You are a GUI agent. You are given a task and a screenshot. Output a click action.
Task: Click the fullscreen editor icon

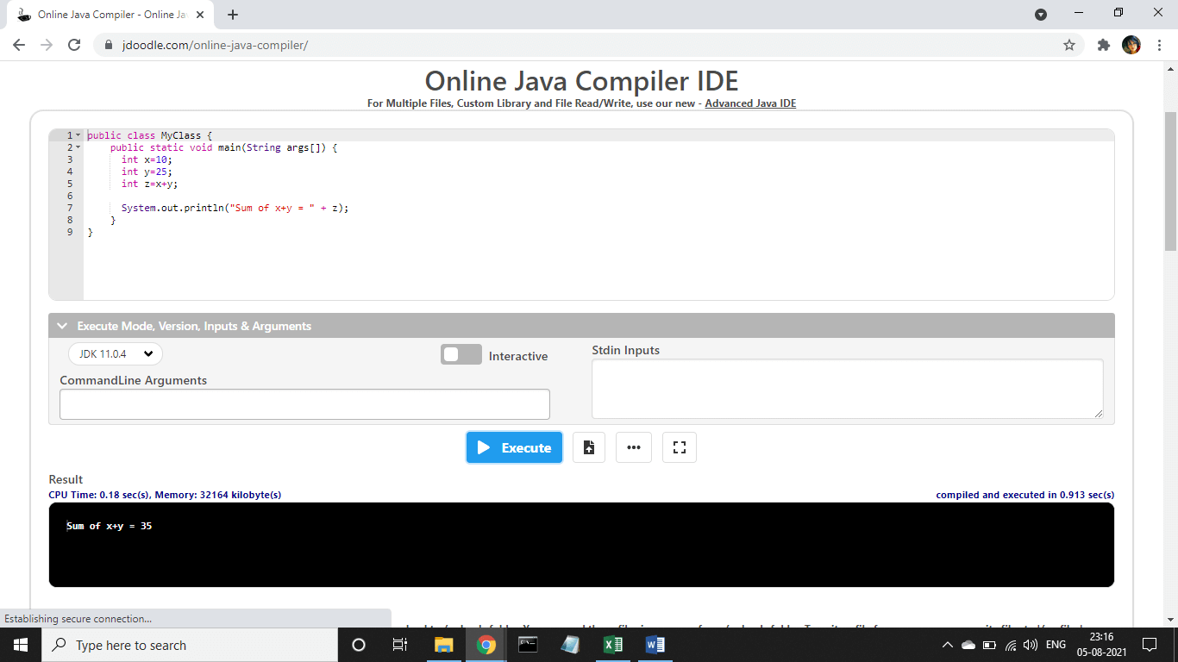(x=680, y=447)
